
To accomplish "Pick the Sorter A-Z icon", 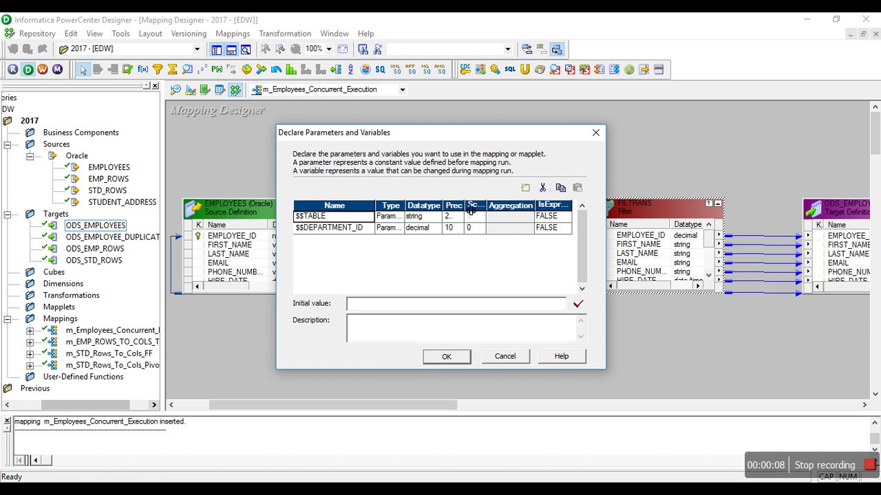I will click(x=350, y=69).
